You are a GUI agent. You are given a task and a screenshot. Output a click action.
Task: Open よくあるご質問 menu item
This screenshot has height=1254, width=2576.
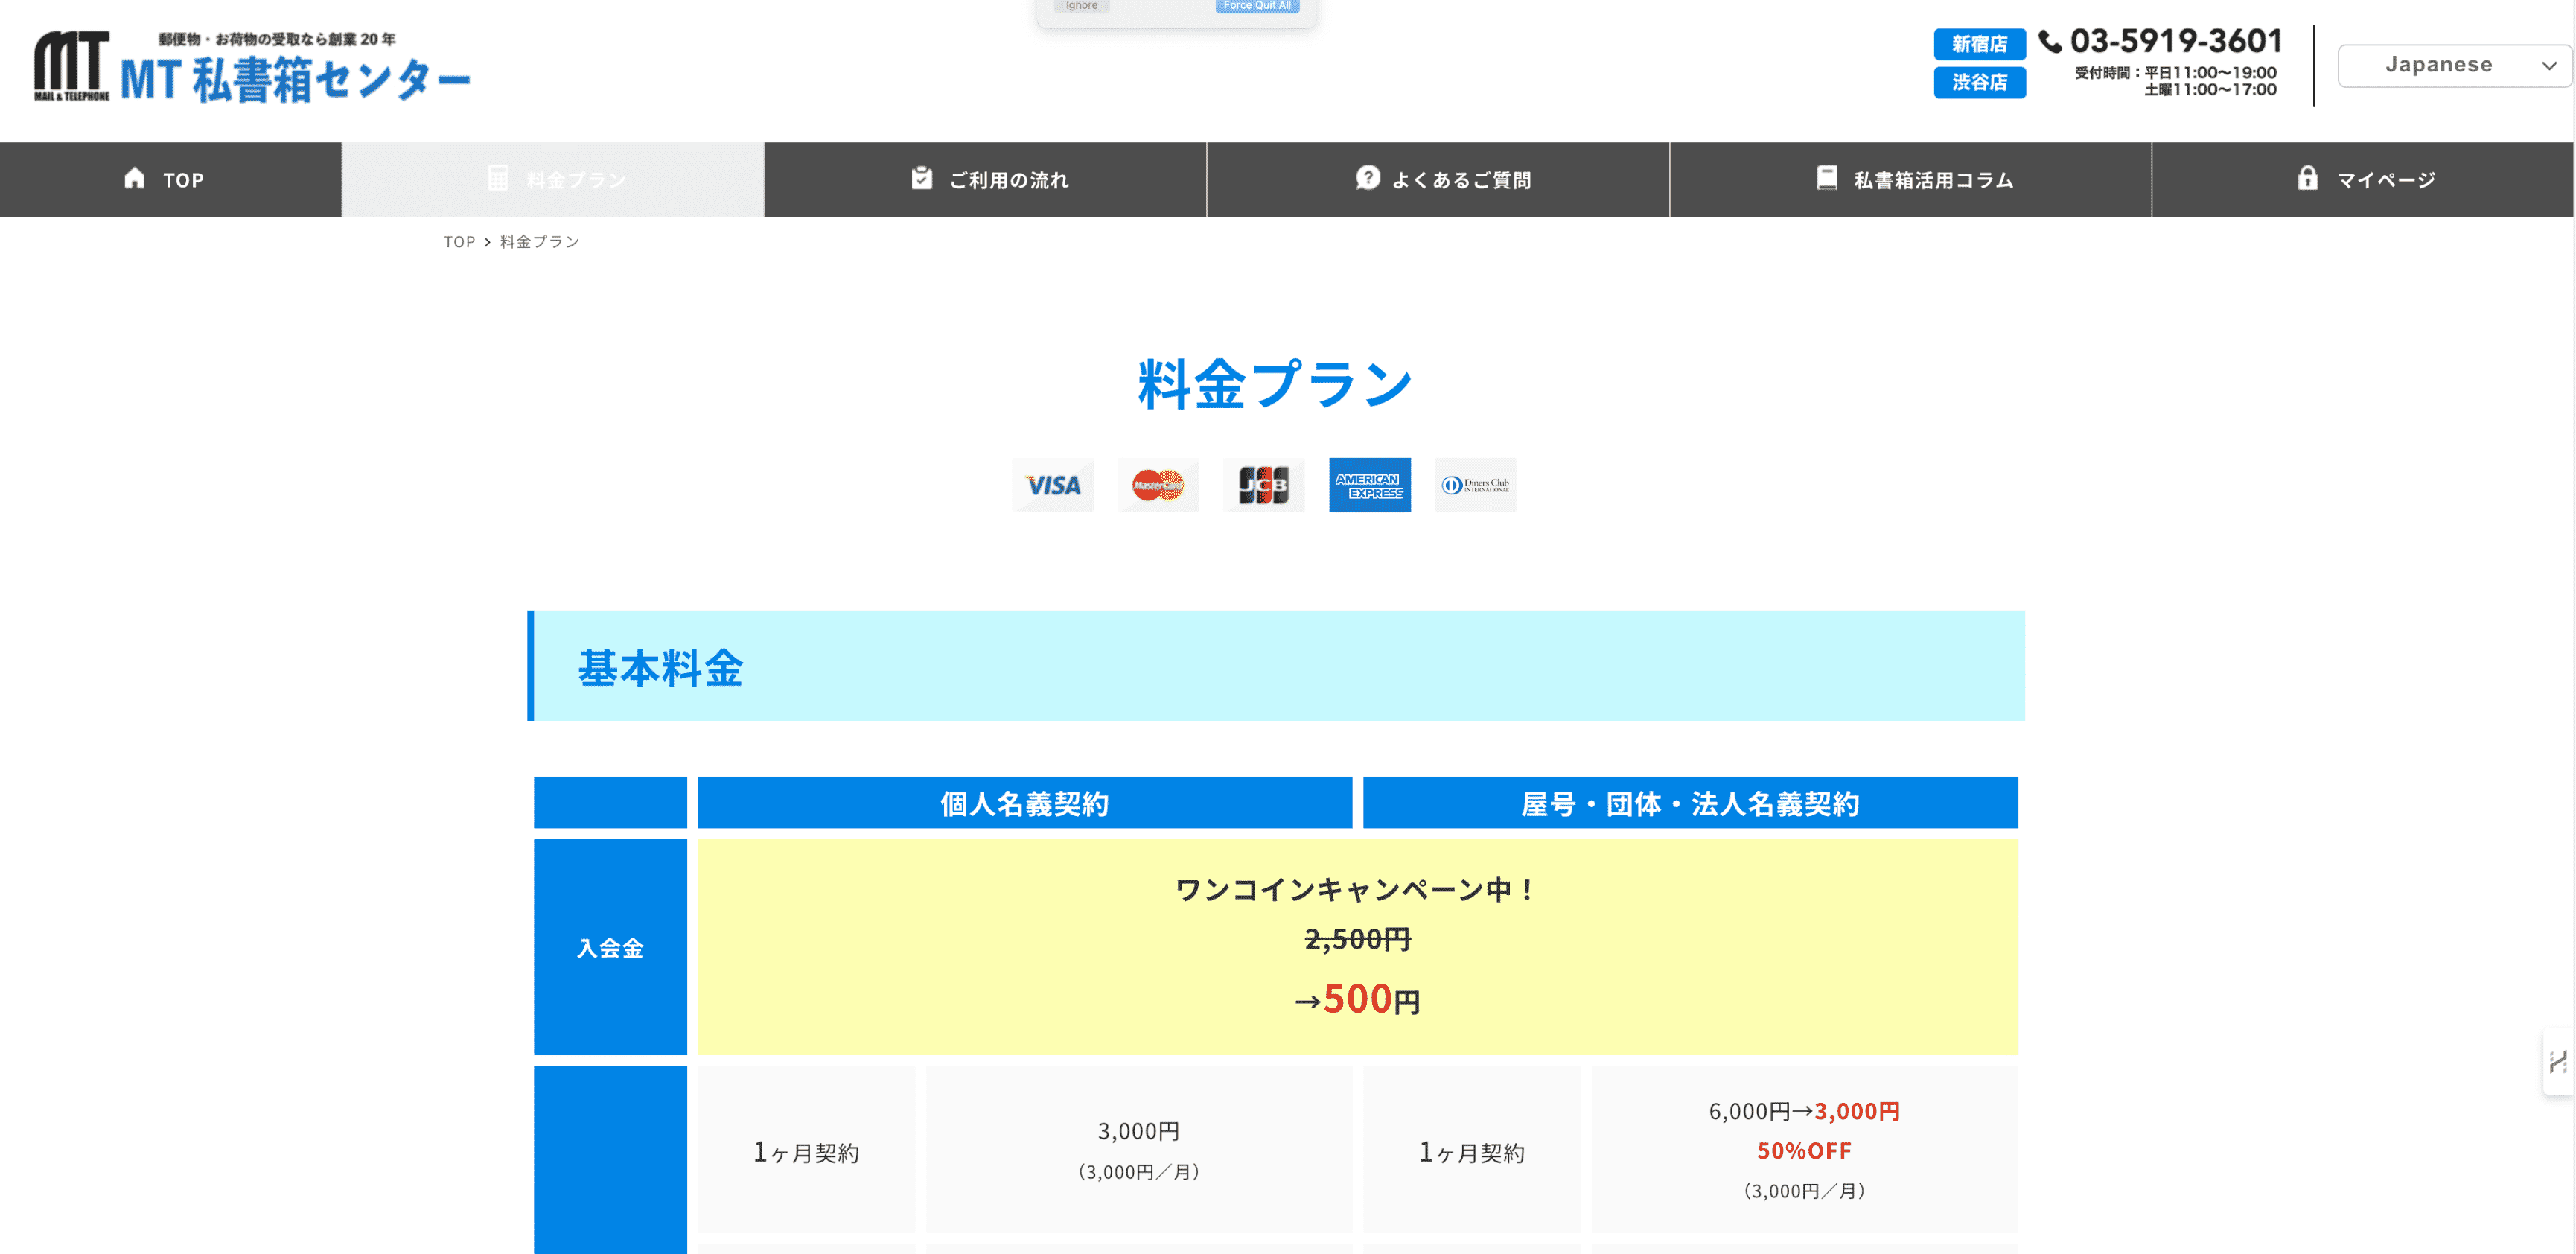pos(1438,180)
